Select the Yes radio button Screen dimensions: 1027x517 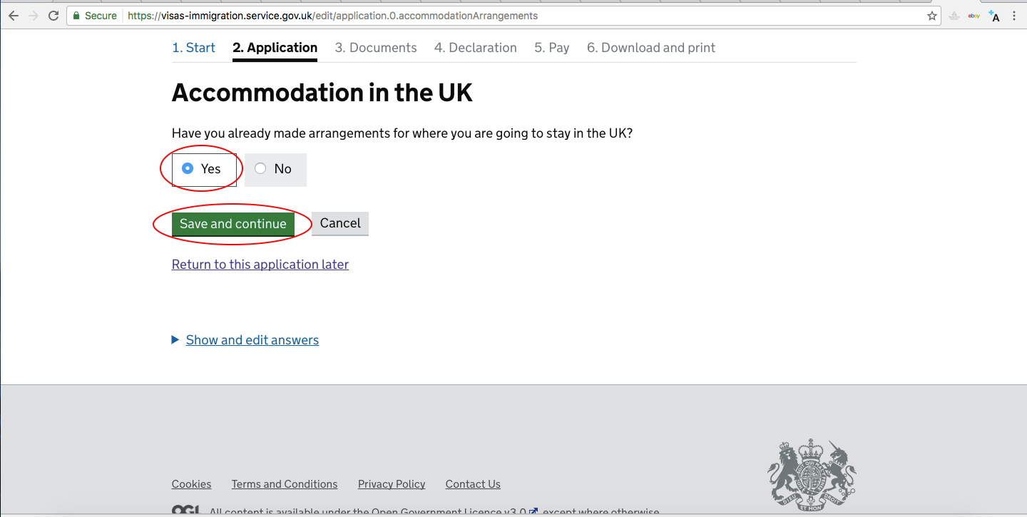tap(188, 169)
